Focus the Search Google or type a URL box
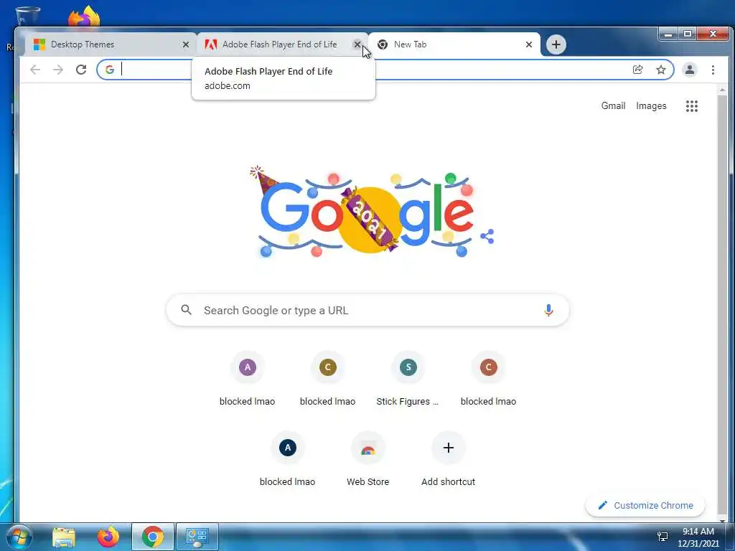This screenshot has height=551, width=735. (x=368, y=310)
